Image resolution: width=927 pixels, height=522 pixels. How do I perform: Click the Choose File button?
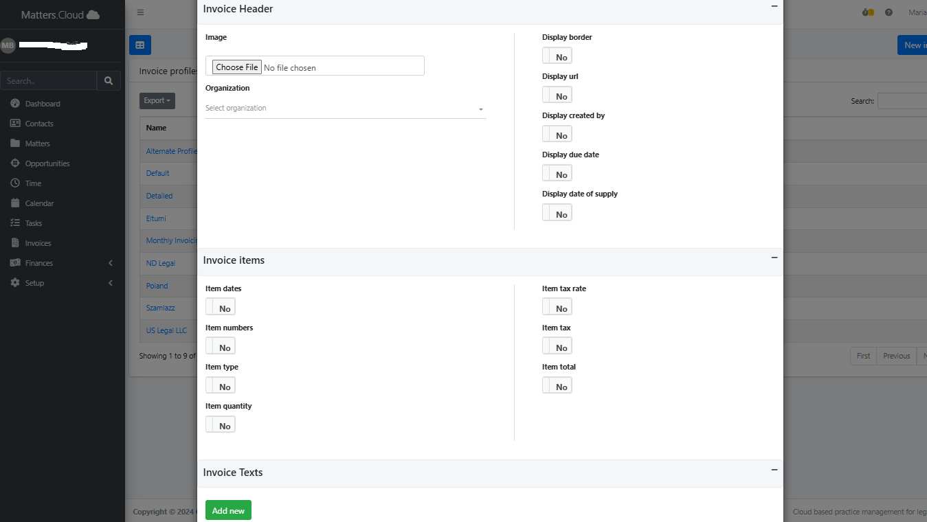[x=236, y=67]
